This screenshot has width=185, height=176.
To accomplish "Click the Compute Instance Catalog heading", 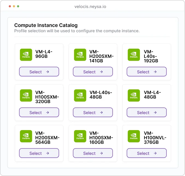I will 46,25.
